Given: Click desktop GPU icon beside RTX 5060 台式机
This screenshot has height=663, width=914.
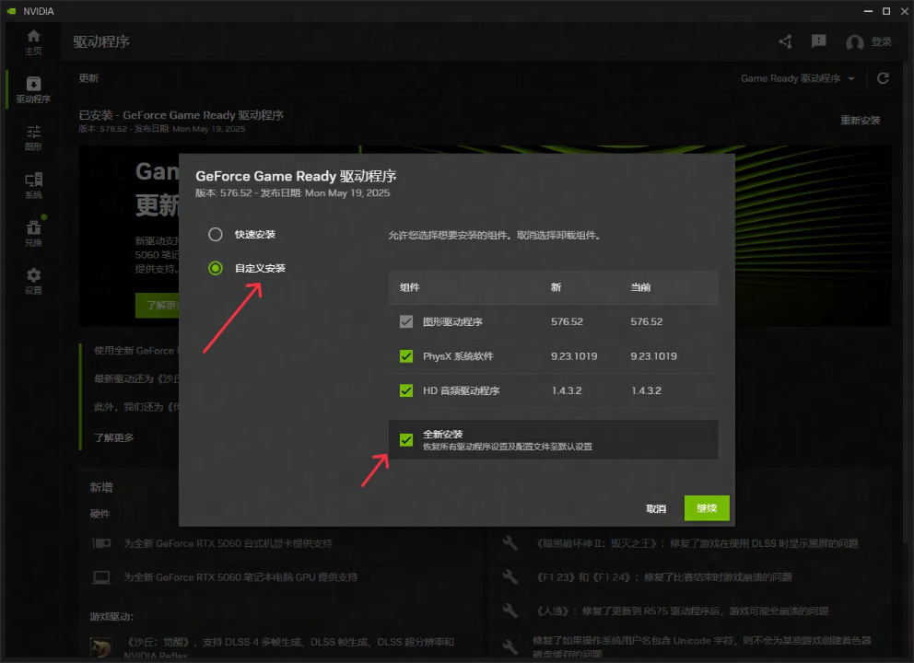Looking at the screenshot, I should pyautogui.click(x=101, y=543).
